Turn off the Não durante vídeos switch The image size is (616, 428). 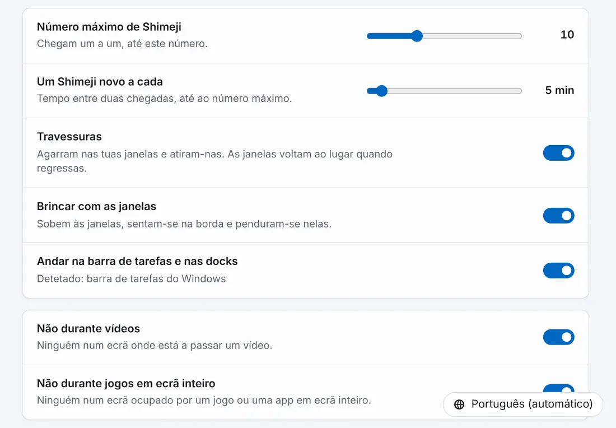click(x=559, y=337)
